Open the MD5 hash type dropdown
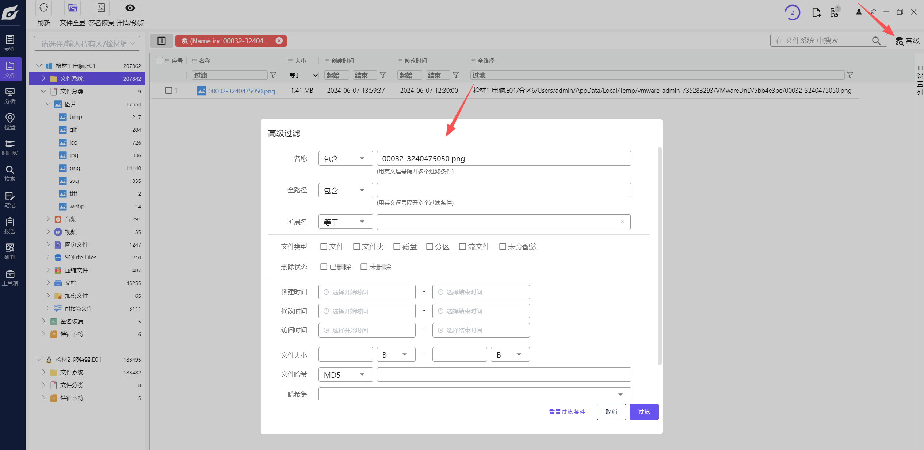This screenshot has height=450, width=924. pos(345,374)
